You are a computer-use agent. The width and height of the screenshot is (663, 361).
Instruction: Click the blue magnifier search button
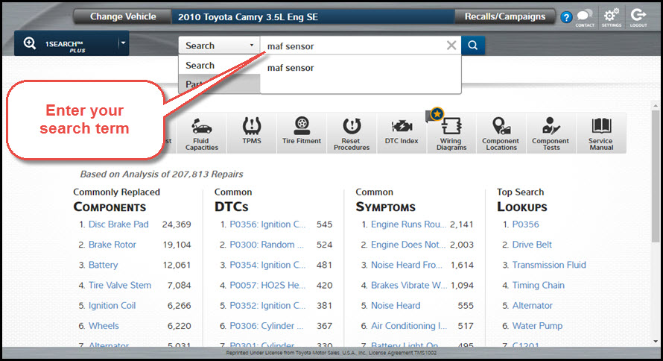point(472,45)
